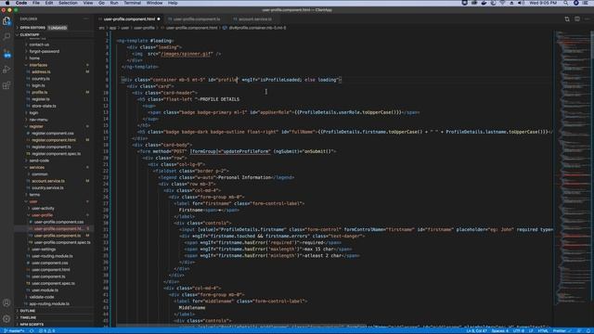The height and width of the screenshot is (334, 594).
Task: Open the Accounts icon in activity bar
Action: pyautogui.click(x=6, y=302)
